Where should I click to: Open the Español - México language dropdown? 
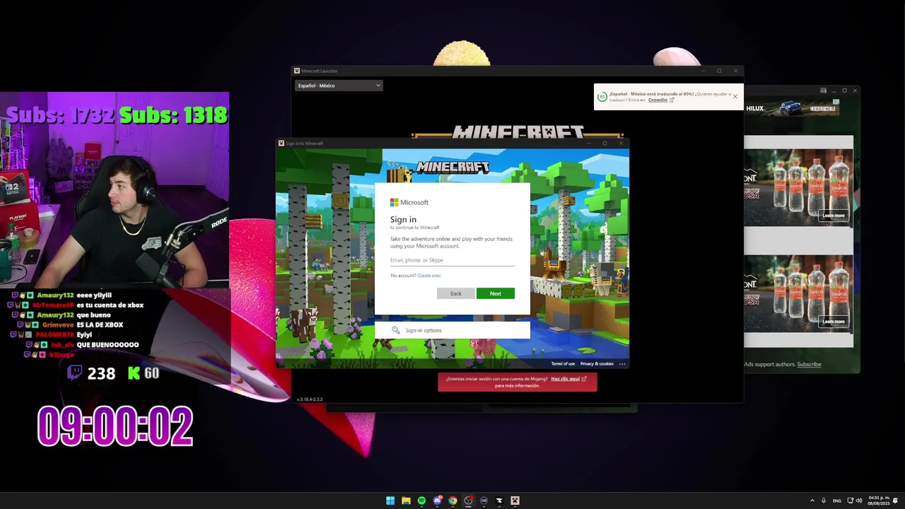point(339,86)
